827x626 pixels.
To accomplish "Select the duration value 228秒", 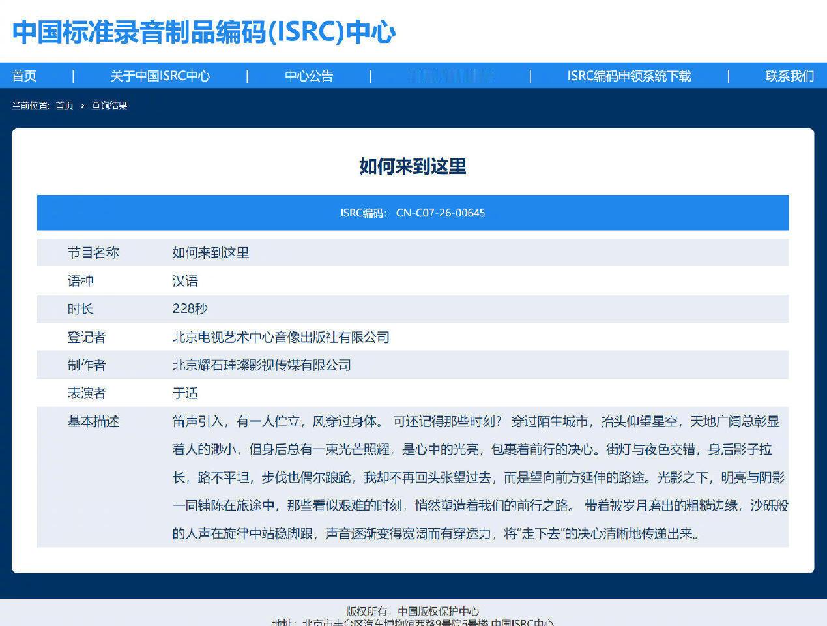I will (190, 308).
